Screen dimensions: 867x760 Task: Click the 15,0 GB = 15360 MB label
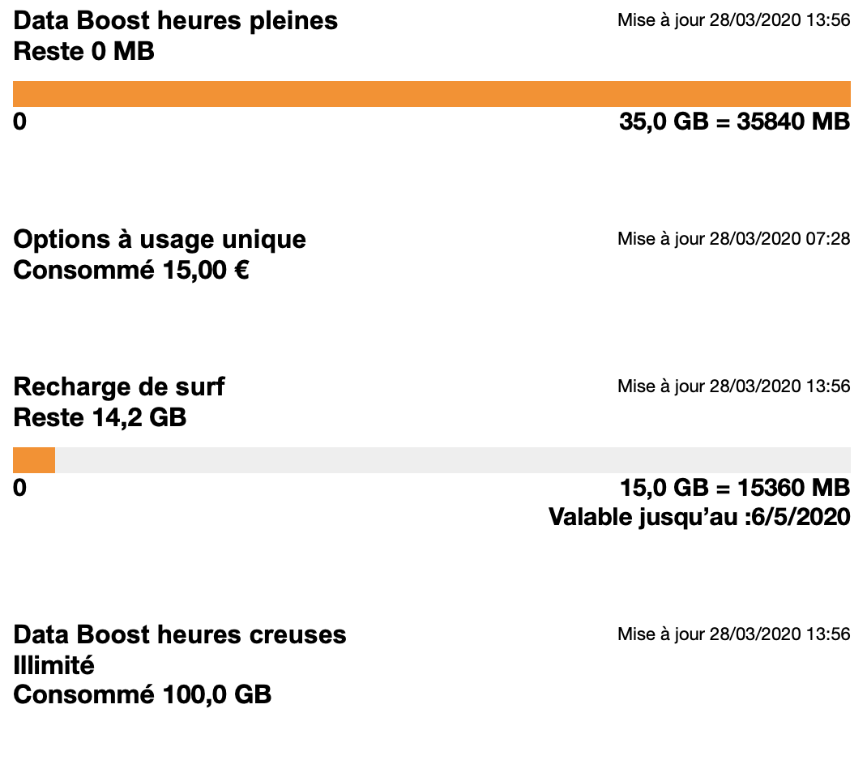pos(735,488)
